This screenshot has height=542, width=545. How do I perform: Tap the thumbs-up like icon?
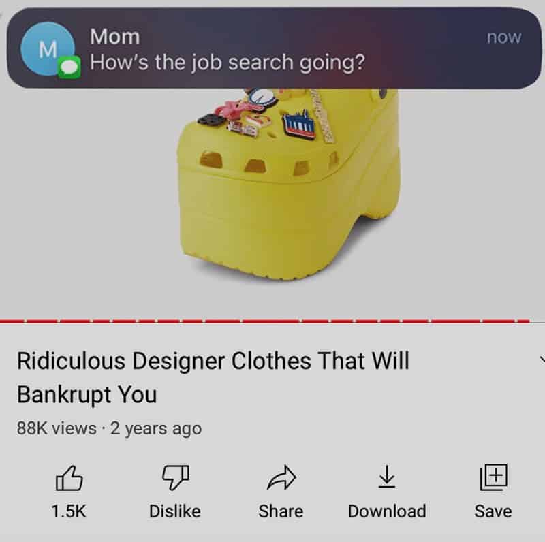tap(69, 478)
